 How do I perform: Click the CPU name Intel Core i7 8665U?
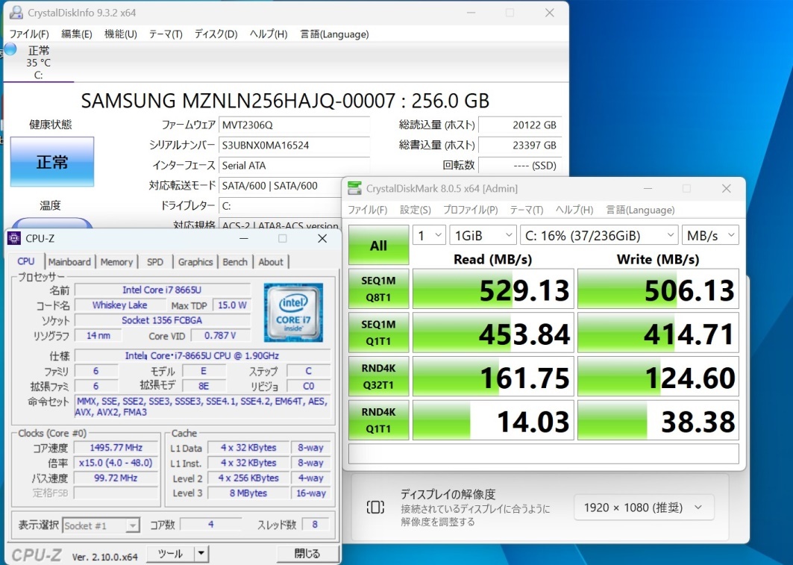(163, 290)
